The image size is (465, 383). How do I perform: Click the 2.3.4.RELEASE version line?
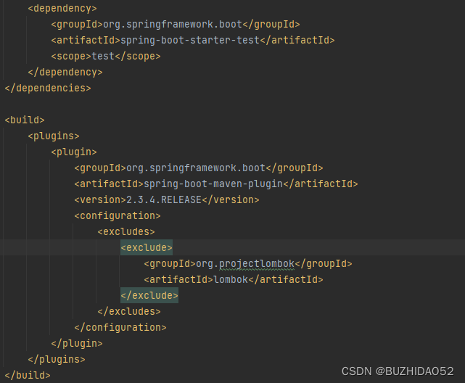[167, 200]
